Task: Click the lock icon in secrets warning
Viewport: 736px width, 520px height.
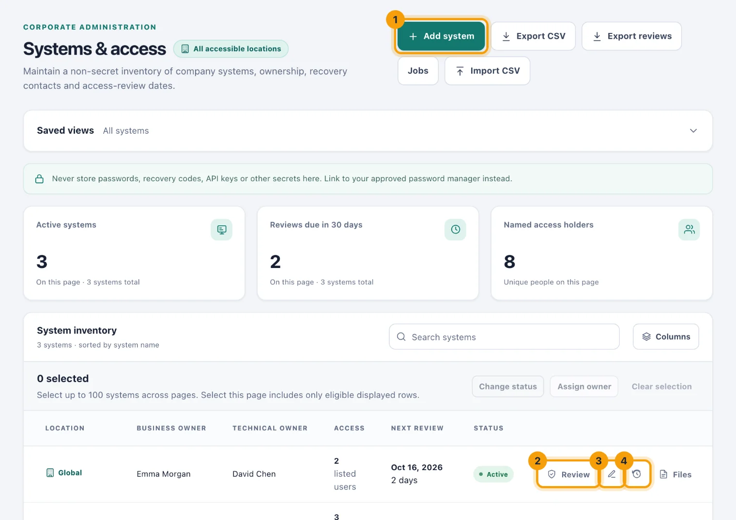Action: pyautogui.click(x=40, y=179)
